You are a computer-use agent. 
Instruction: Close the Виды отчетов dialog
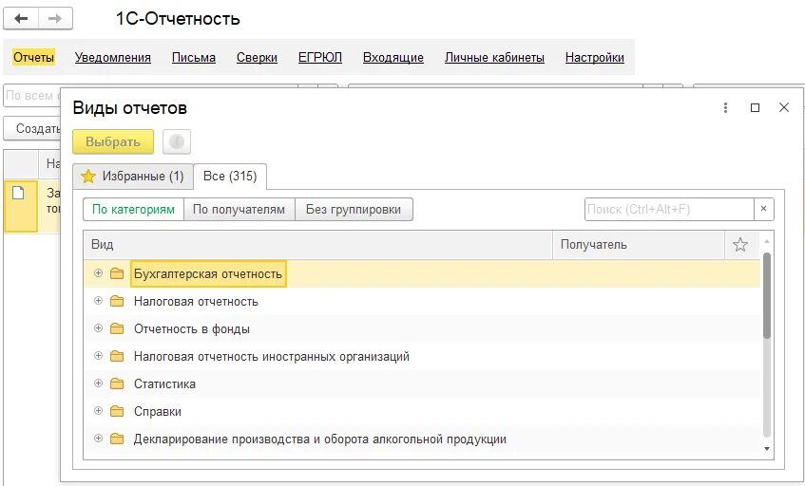[x=784, y=107]
